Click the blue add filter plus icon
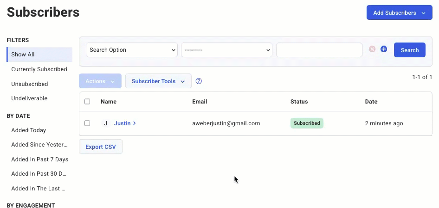 pyautogui.click(x=384, y=49)
